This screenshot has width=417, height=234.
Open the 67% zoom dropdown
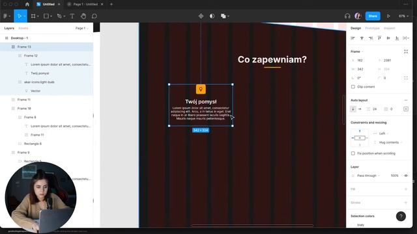tap(403, 16)
